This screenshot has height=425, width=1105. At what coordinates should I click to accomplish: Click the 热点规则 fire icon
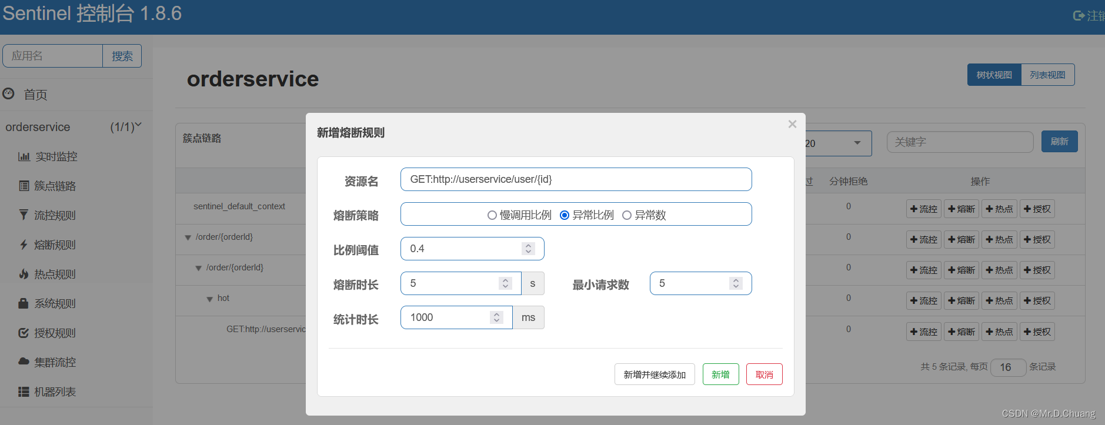pyautogui.click(x=24, y=274)
